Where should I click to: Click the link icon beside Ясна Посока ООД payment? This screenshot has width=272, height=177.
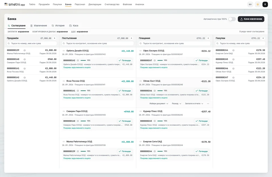click(x=64, y=81)
